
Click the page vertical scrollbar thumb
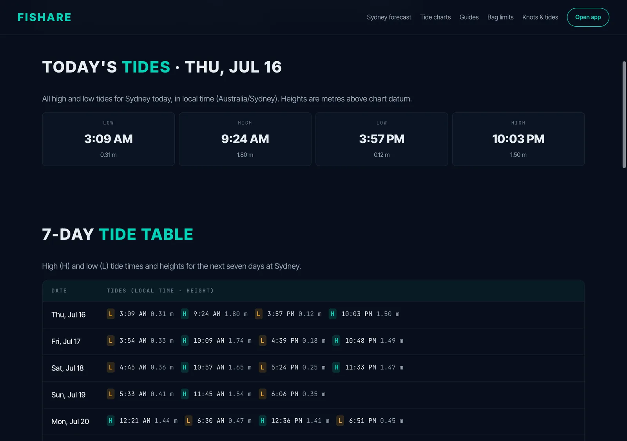pos(624,114)
